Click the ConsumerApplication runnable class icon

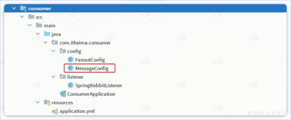[63, 94]
